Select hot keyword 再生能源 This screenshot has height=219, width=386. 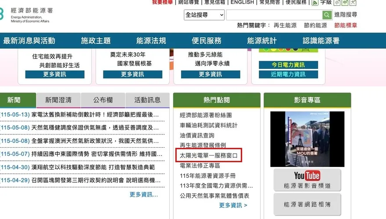(x=285, y=25)
